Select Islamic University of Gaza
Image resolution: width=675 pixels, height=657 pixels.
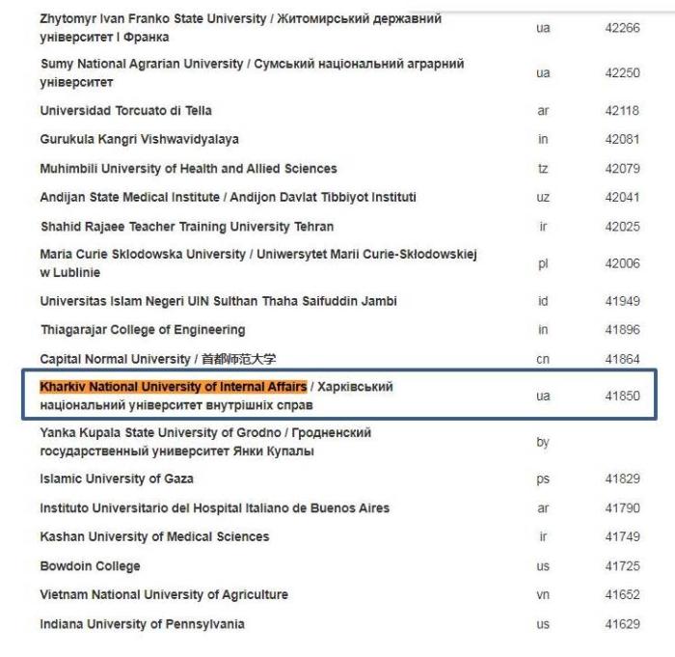[x=117, y=479]
